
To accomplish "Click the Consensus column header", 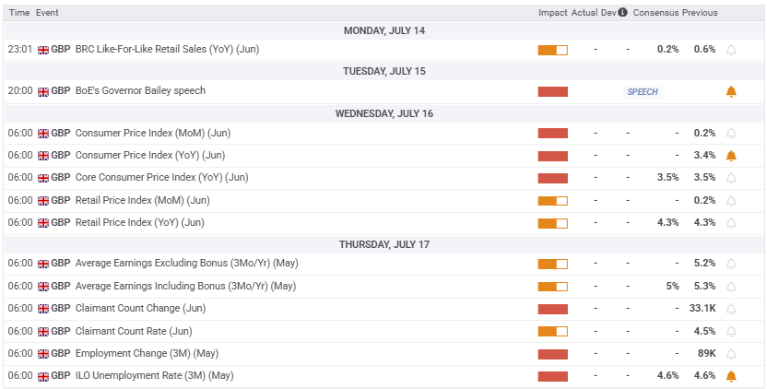I will click(x=655, y=13).
